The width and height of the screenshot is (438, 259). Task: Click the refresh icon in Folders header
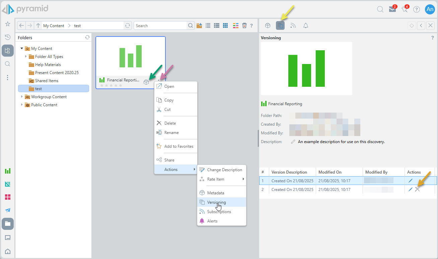tap(87, 38)
